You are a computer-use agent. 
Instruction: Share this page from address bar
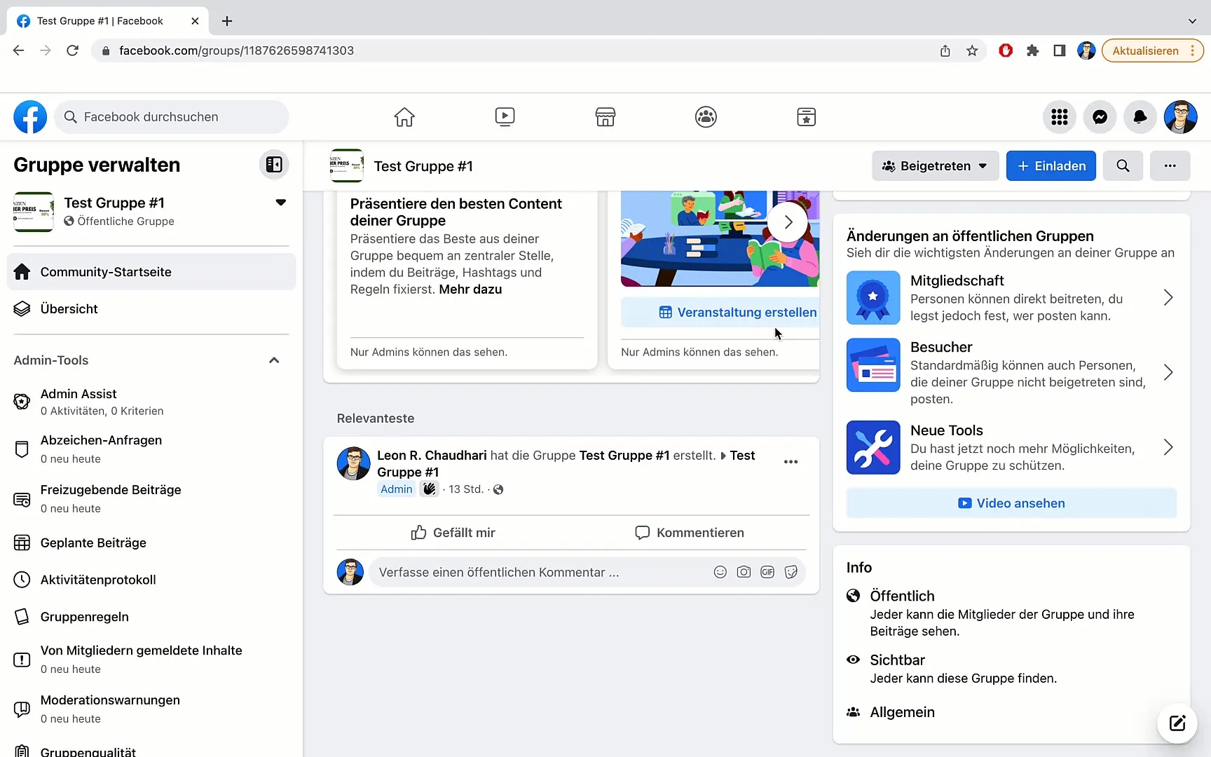click(945, 50)
